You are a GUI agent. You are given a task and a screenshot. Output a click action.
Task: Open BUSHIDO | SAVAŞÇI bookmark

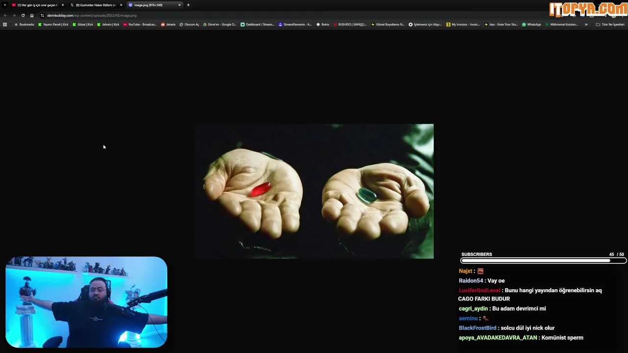coord(350,24)
